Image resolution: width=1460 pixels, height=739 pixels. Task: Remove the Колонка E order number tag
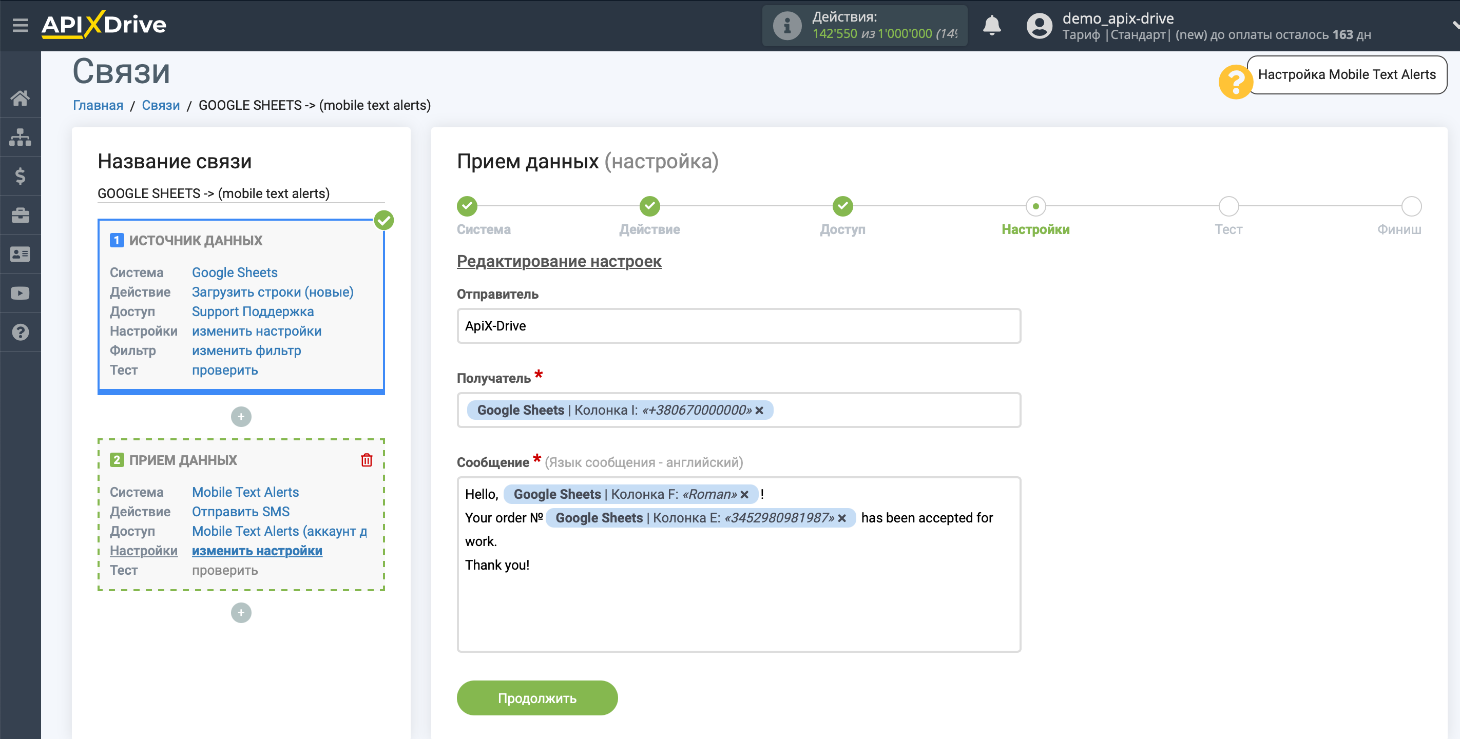[x=841, y=518]
